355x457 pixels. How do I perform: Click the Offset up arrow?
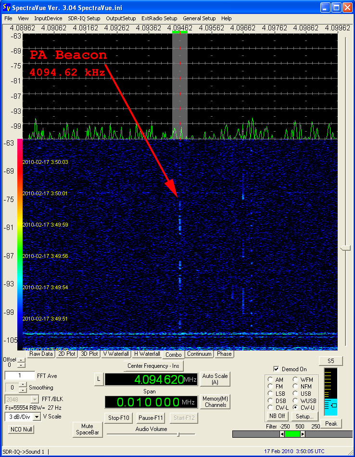pos(21,360)
